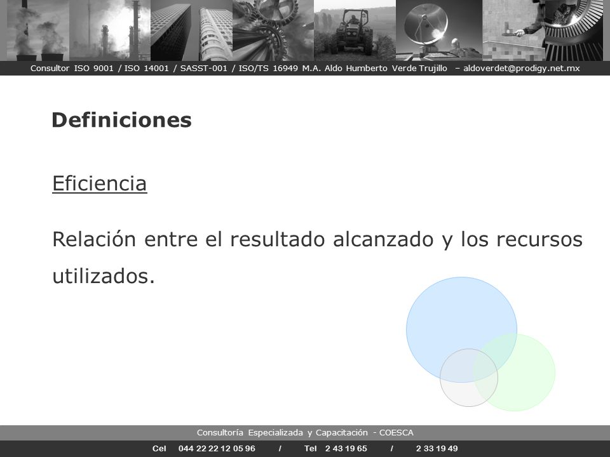Click the Cel number 044 22 22 12 05 96

[x=217, y=449]
